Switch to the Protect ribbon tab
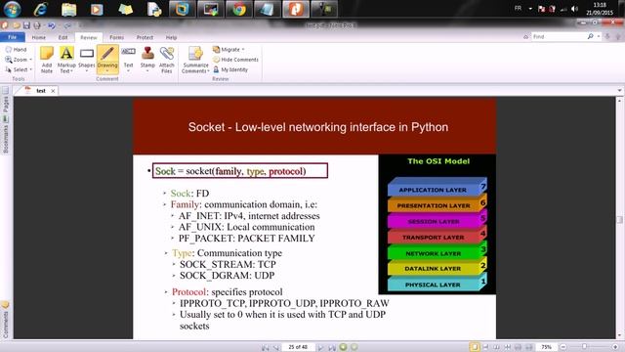Image resolution: width=625 pixels, height=352 pixels. coord(145,37)
